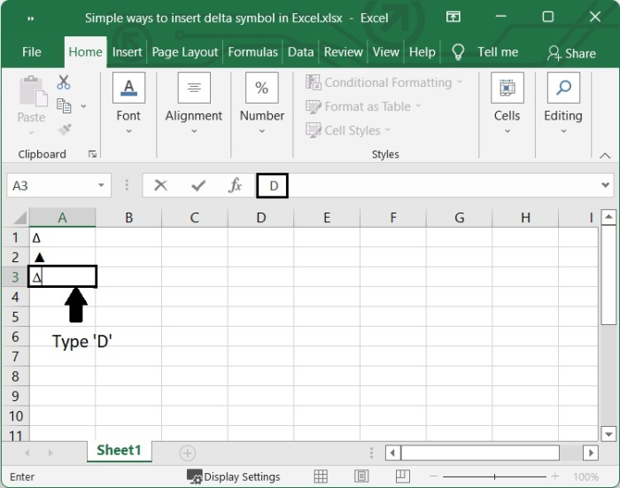Viewport: 620px width, 488px height.
Task: Open Clipboard dialog launcher
Action: click(x=92, y=154)
